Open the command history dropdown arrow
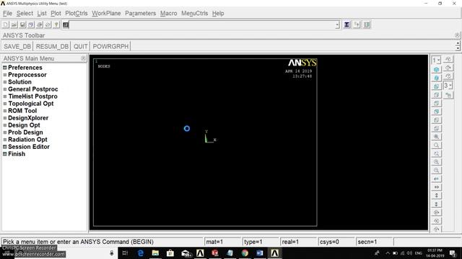 [337, 25]
